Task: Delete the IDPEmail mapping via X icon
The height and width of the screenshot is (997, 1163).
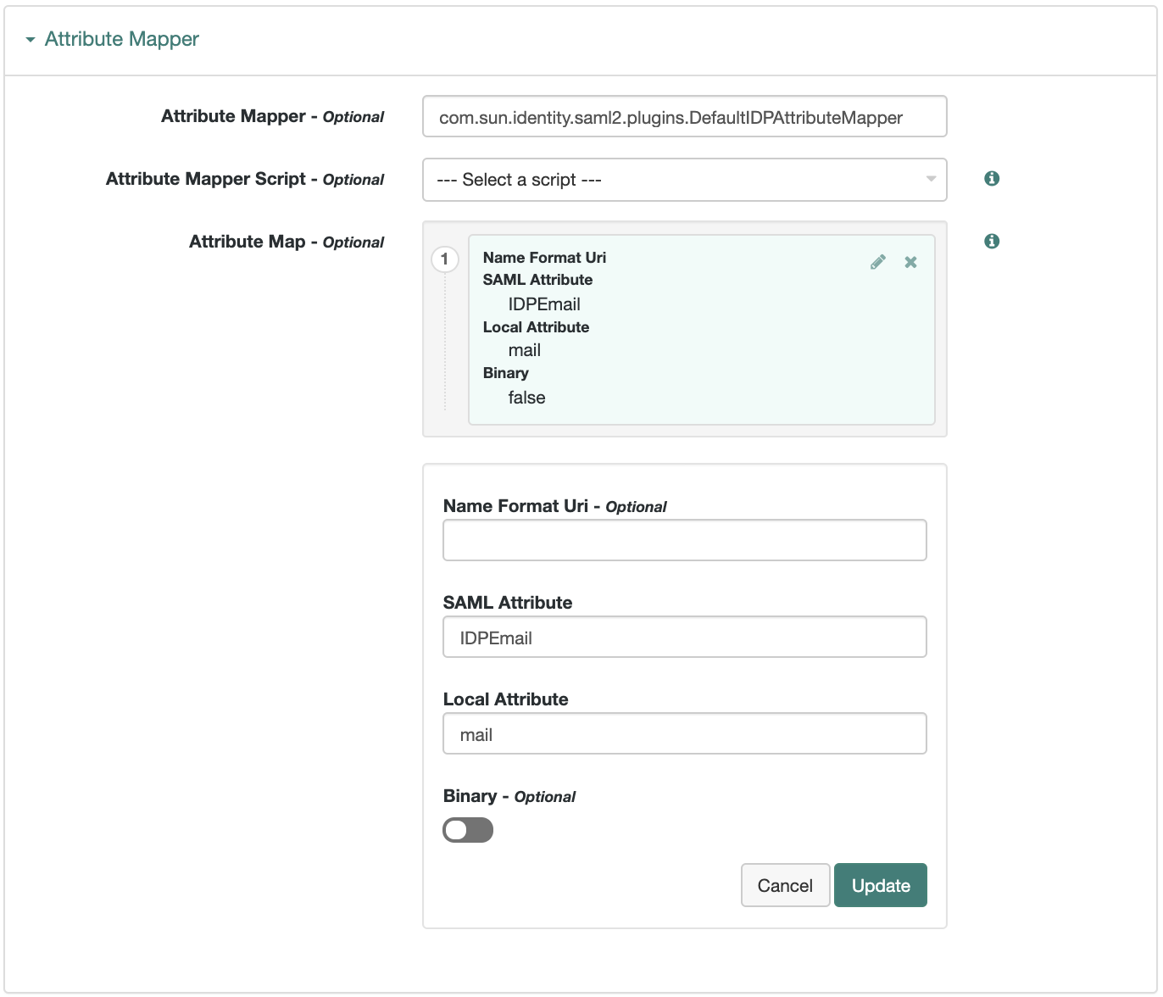Action: [910, 262]
